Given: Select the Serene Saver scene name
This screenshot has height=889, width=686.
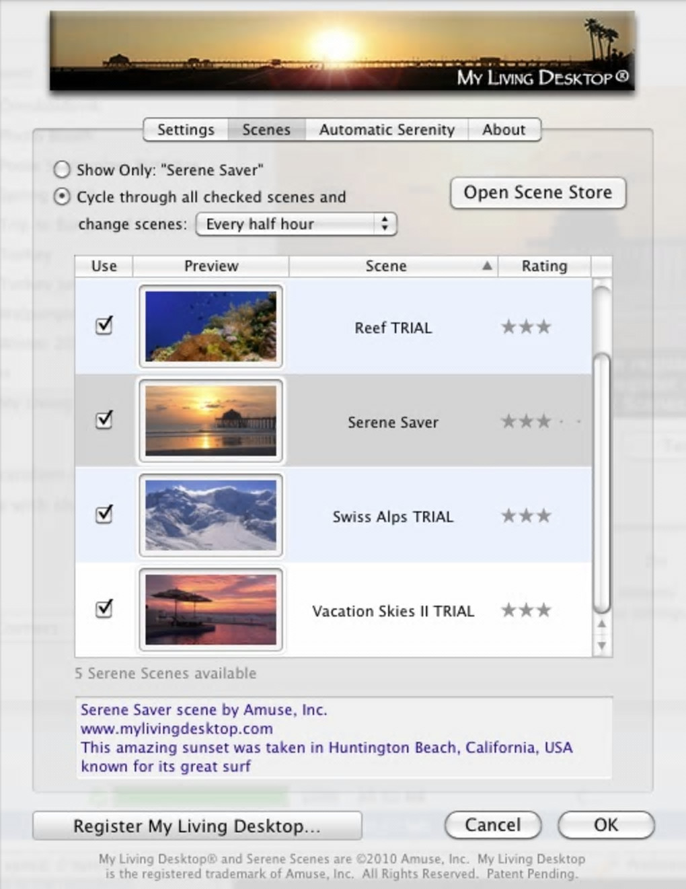Looking at the screenshot, I should (393, 422).
